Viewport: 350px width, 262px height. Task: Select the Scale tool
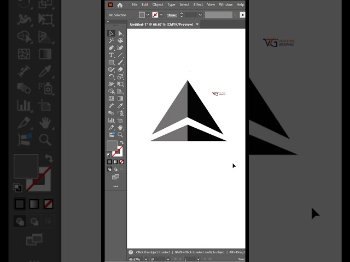[x=120, y=77]
